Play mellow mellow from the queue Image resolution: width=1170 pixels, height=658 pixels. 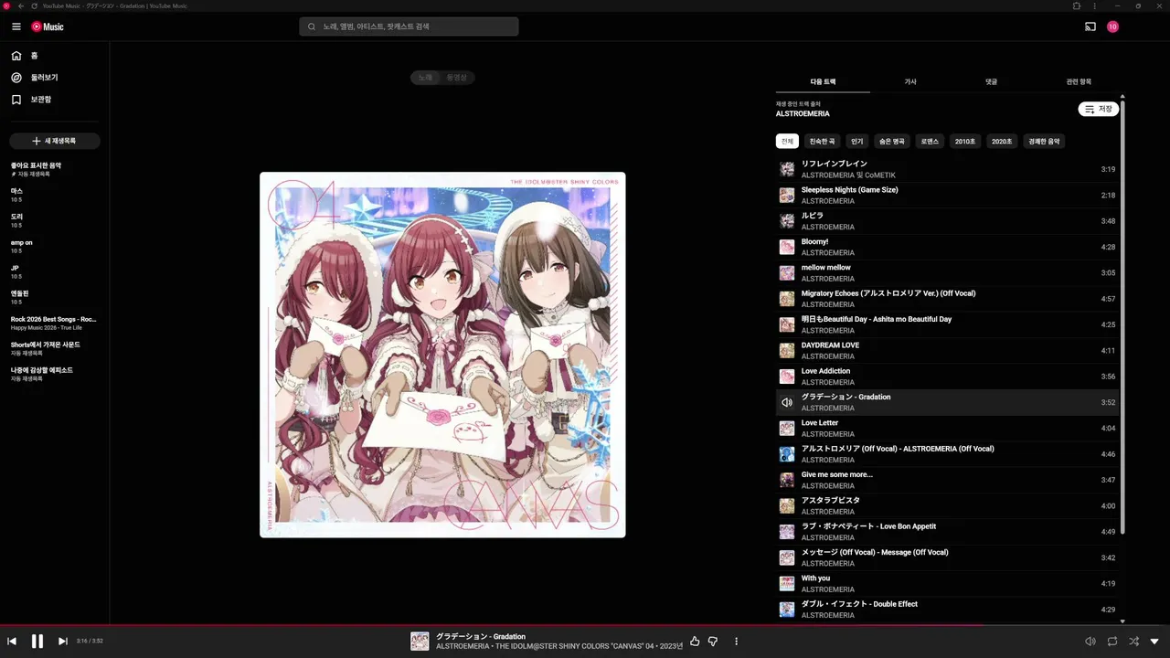tap(947, 272)
